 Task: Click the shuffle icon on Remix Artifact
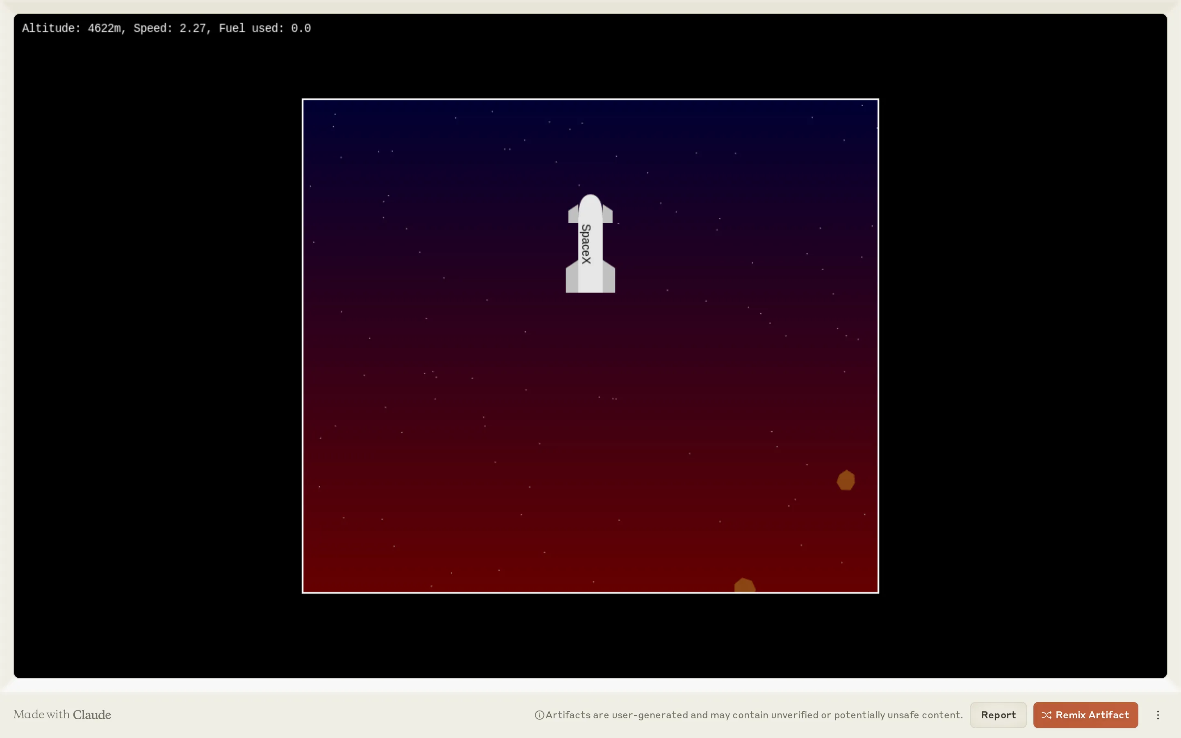(1046, 715)
